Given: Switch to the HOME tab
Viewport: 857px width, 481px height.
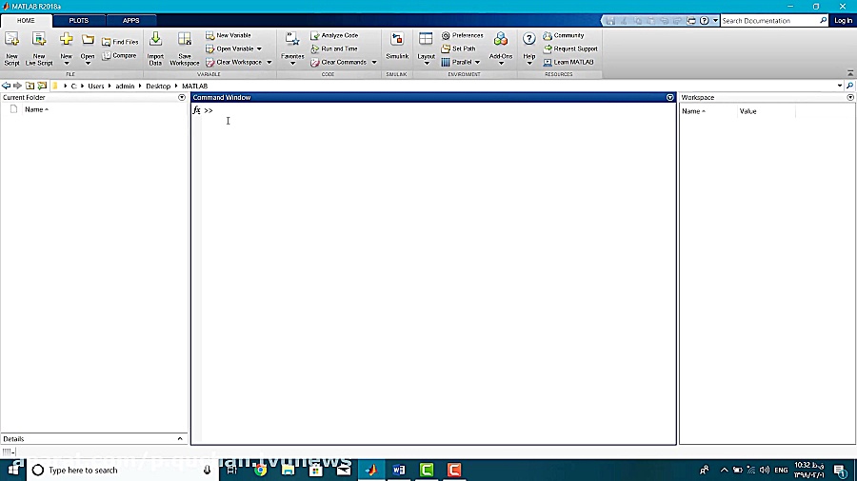Looking at the screenshot, I should pos(26,21).
